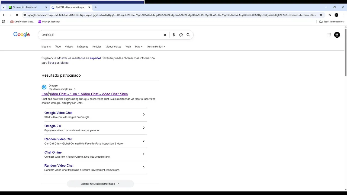Image resolution: width=347 pixels, height=195 pixels.
Task: View site information icon in the address bar
Action: point(25,15)
